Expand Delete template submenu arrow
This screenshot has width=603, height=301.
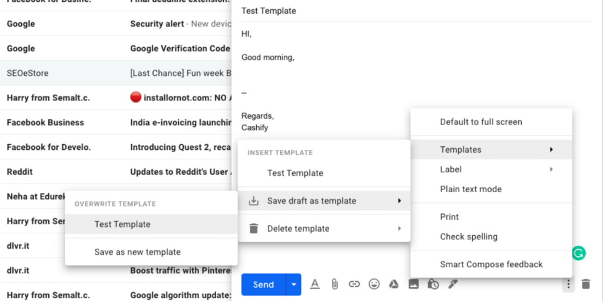click(400, 229)
